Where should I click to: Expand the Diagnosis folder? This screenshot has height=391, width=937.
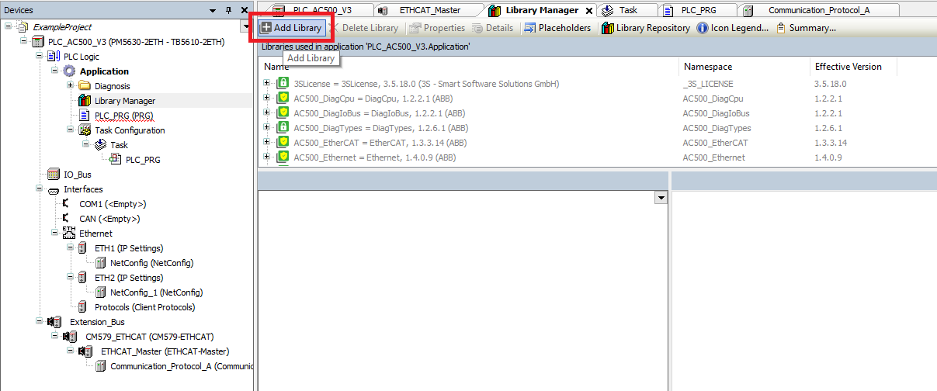70,86
